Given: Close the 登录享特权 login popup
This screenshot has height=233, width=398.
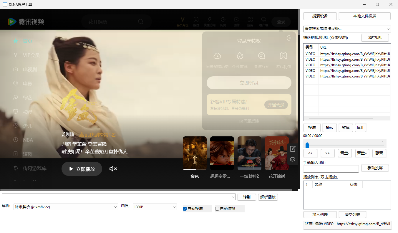Looking at the screenshot, I should [289, 38].
